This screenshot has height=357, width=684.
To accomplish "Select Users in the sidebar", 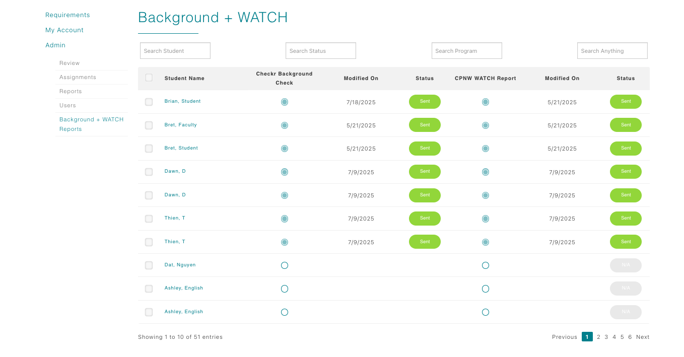I will click(x=67, y=105).
